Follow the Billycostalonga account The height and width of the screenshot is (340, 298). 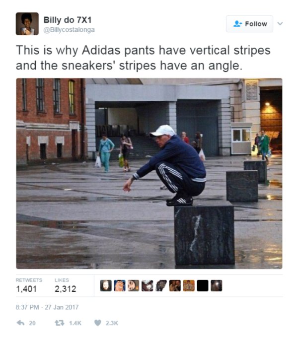point(249,24)
